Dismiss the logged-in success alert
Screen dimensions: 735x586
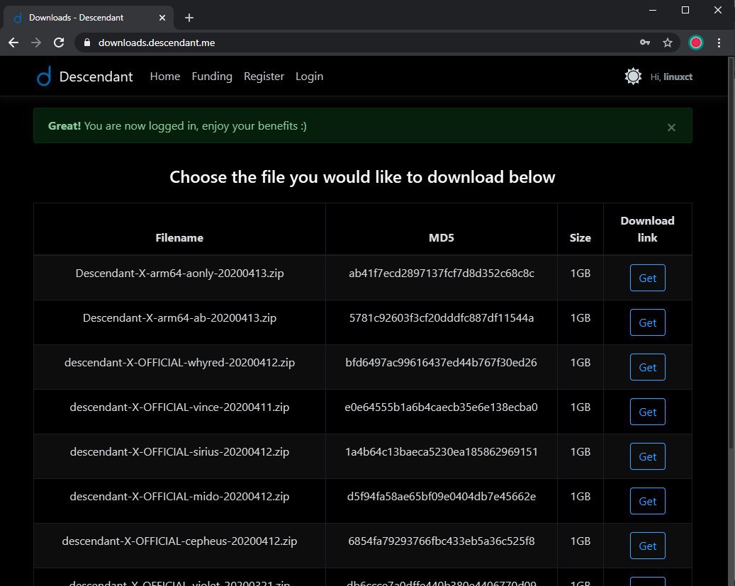tap(671, 128)
